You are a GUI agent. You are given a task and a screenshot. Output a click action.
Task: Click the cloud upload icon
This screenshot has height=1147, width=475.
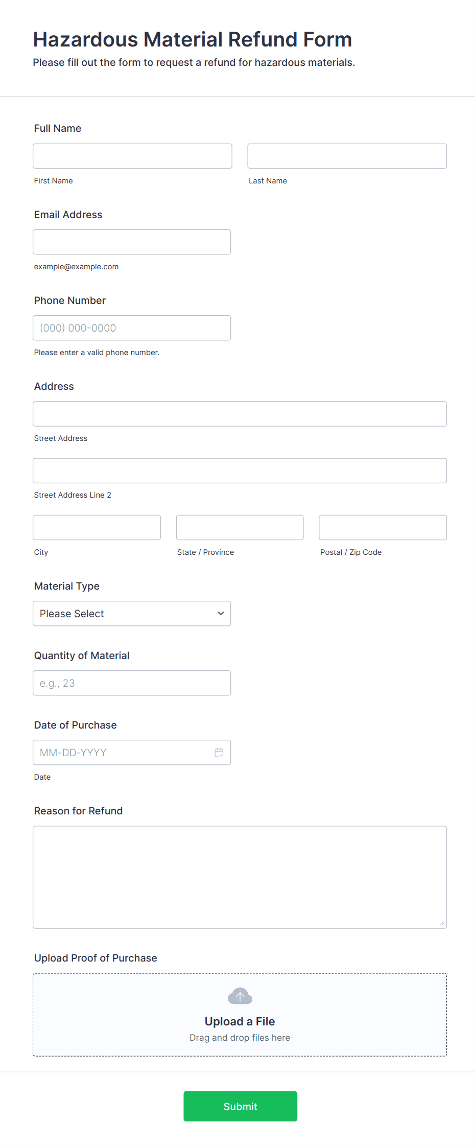click(240, 996)
